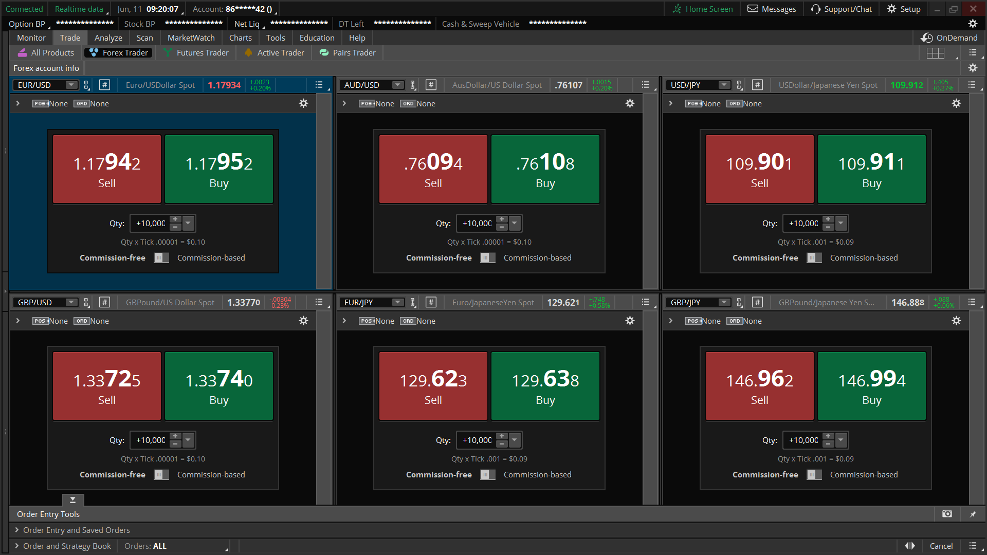The height and width of the screenshot is (555, 987).
Task: Open settings gear in EUR/USD panel
Action: click(x=304, y=103)
